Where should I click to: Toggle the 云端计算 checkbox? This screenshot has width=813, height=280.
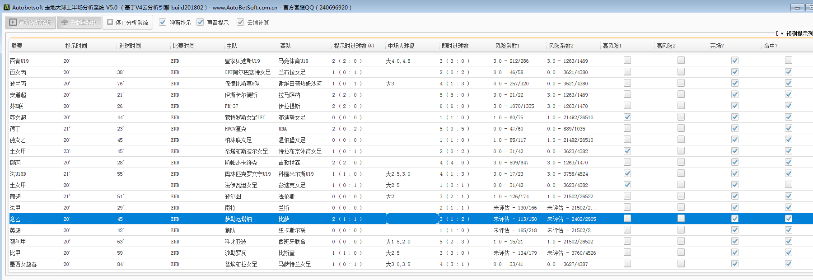240,22
